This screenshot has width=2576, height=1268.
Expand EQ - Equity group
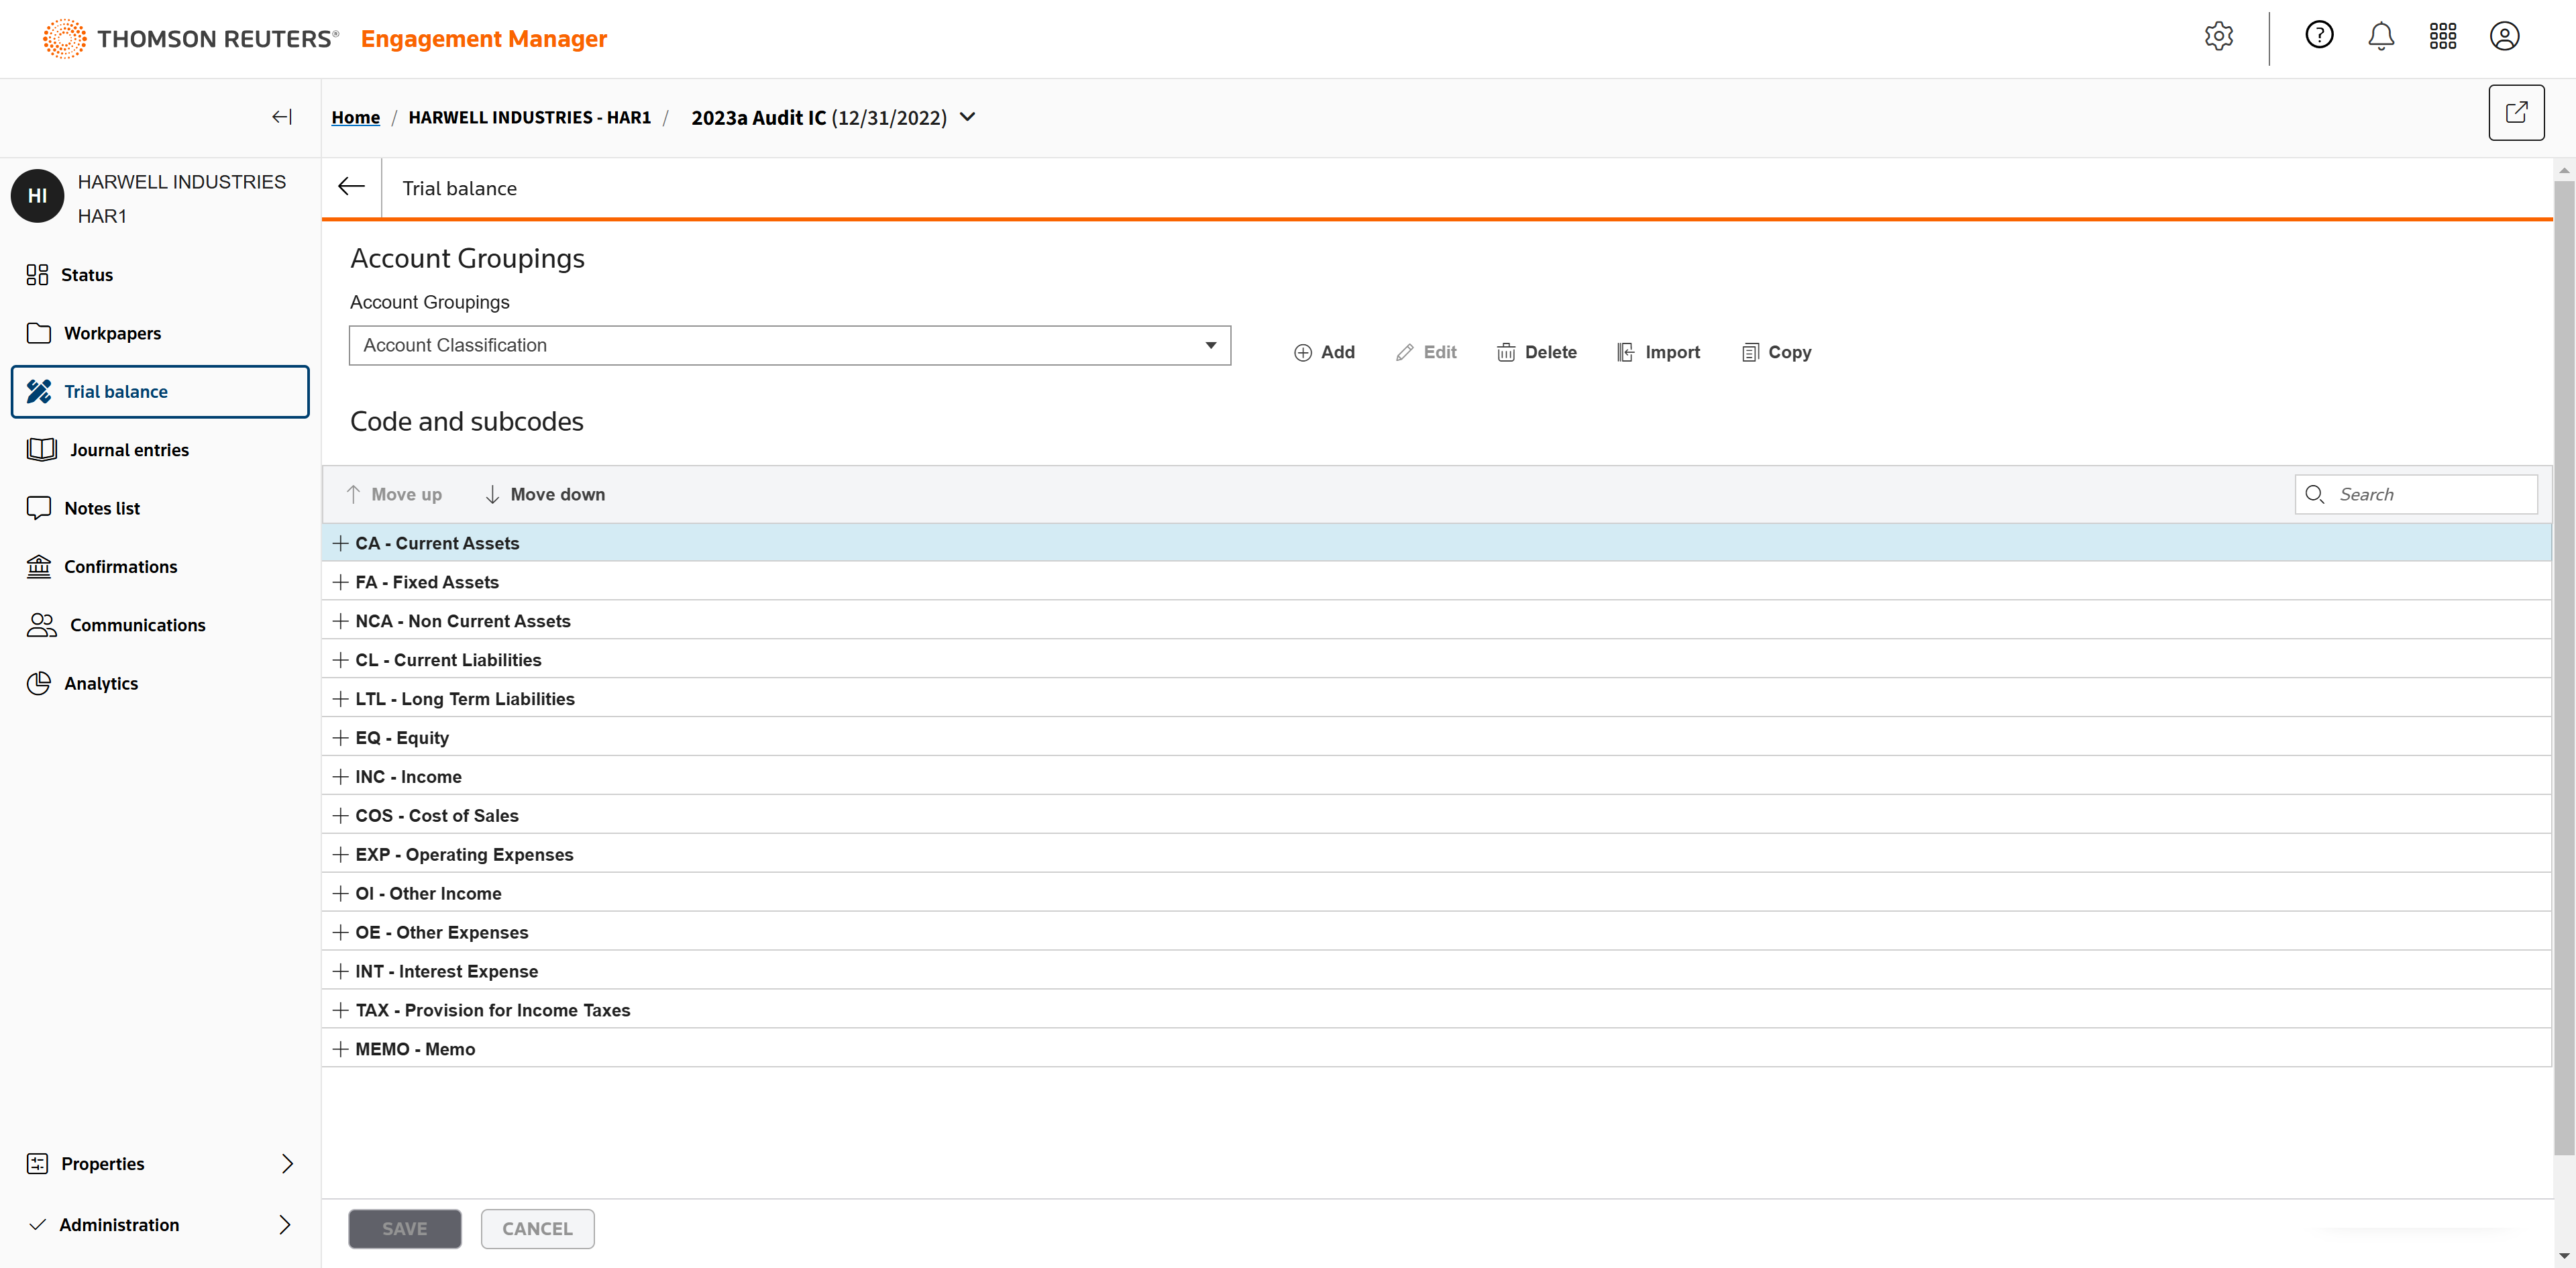(340, 738)
